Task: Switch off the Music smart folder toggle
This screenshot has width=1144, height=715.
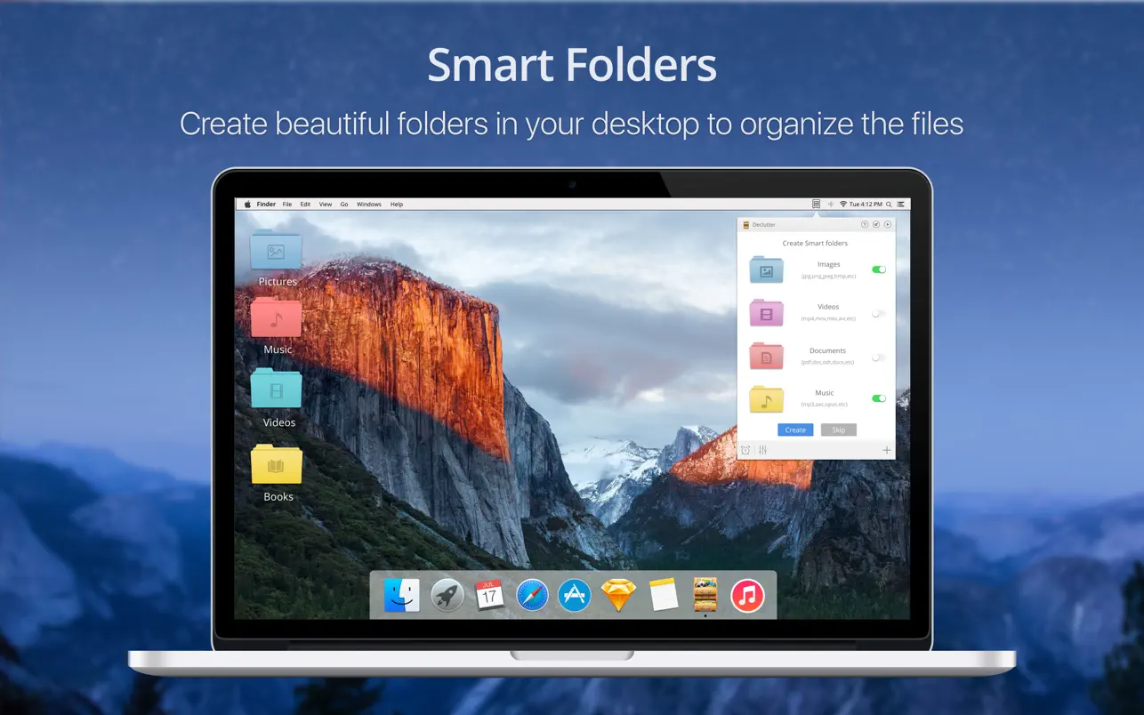Action: (879, 398)
